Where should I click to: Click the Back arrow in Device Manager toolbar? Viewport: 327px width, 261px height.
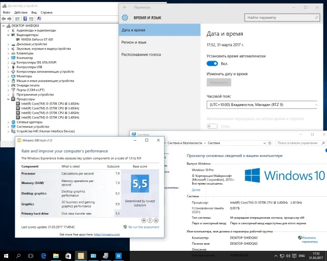pyautogui.click(x=4, y=19)
